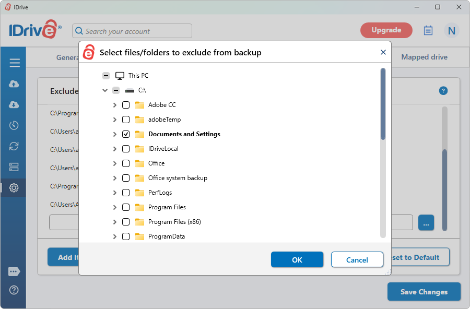Open the Server backup icon in sidebar
Screen dimensions: 470x309
[x=14, y=167]
